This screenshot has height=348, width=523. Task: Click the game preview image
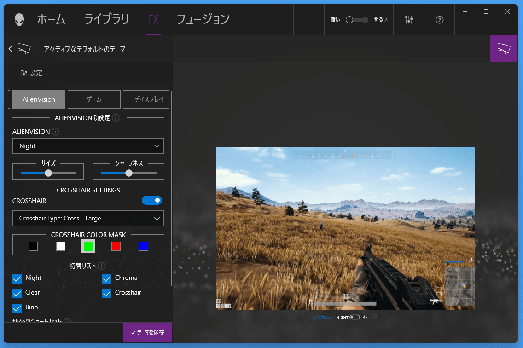[345, 229]
